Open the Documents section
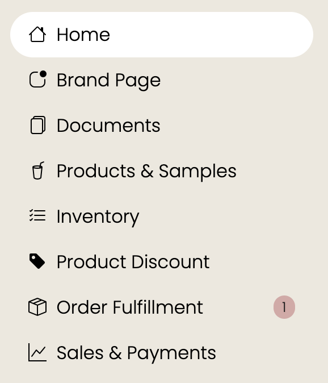Image resolution: width=328 pixels, height=383 pixels. (108, 126)
